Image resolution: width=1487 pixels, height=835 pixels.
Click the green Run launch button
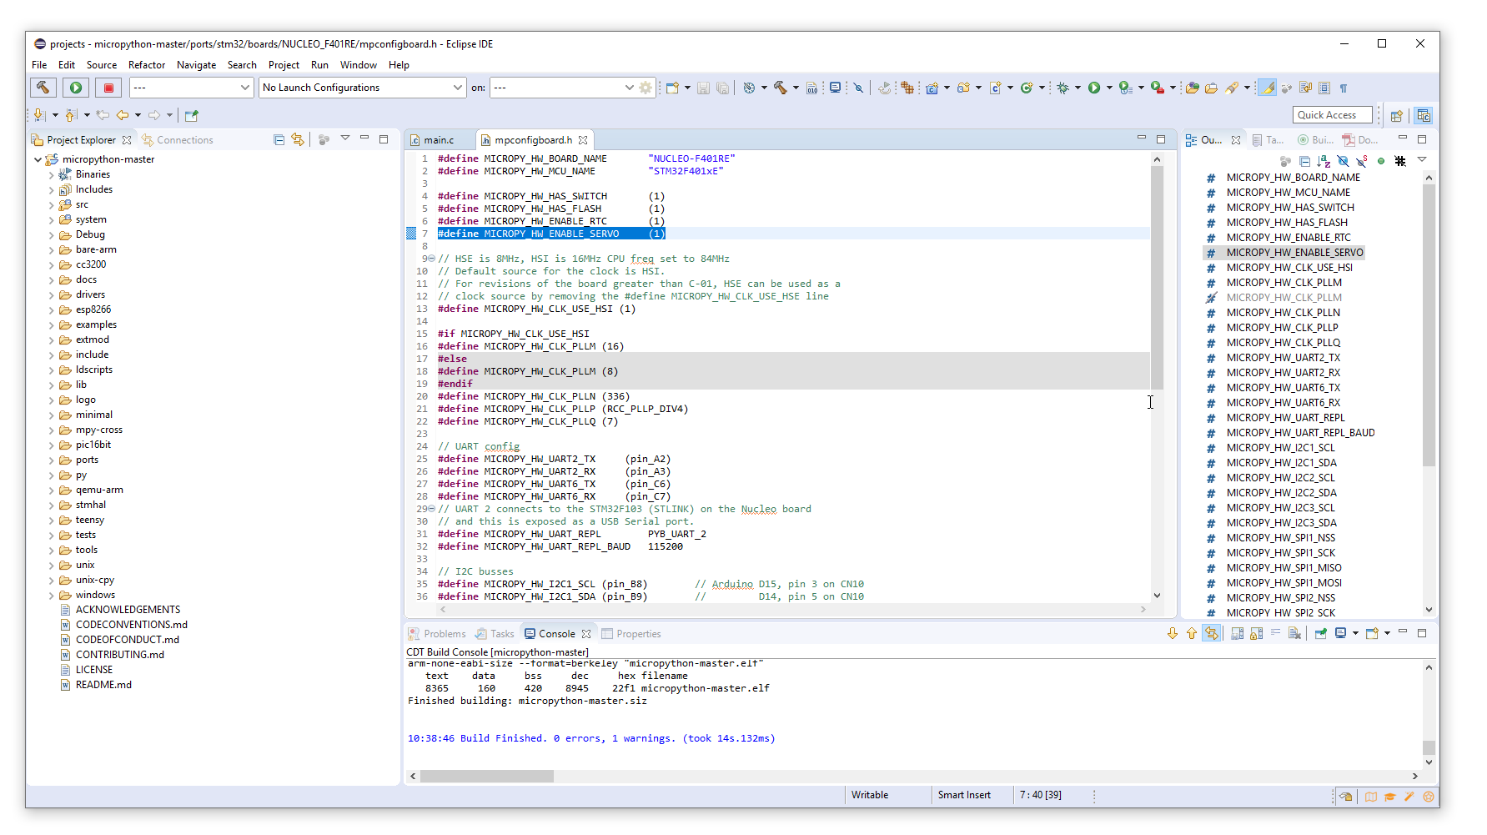pyautogui.click(x=76, y=87)
